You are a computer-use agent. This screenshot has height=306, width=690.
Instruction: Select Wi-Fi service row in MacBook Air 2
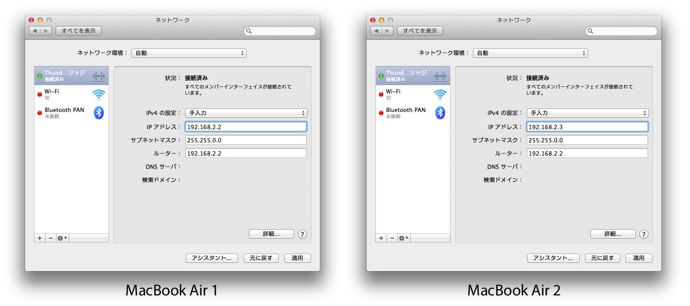click(x=413, y=94)
